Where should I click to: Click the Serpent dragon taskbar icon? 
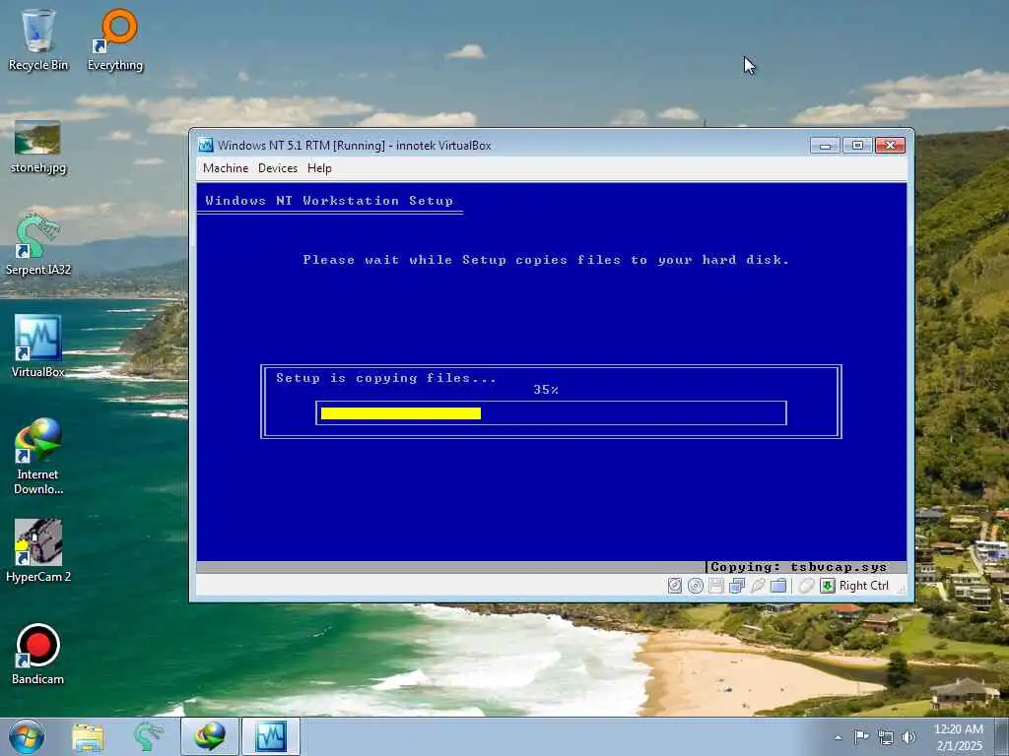pos(148,736)
